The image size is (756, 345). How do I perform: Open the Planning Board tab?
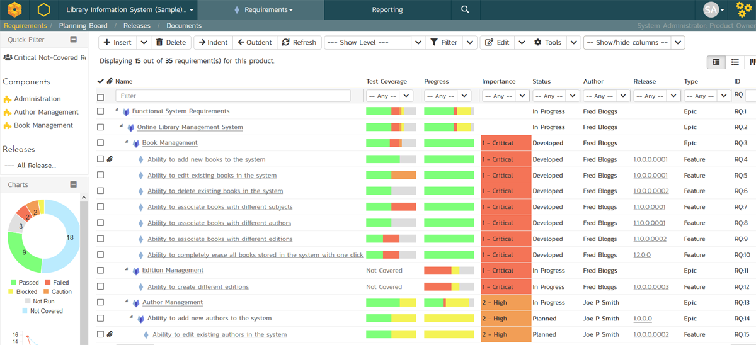pos(83,26)
